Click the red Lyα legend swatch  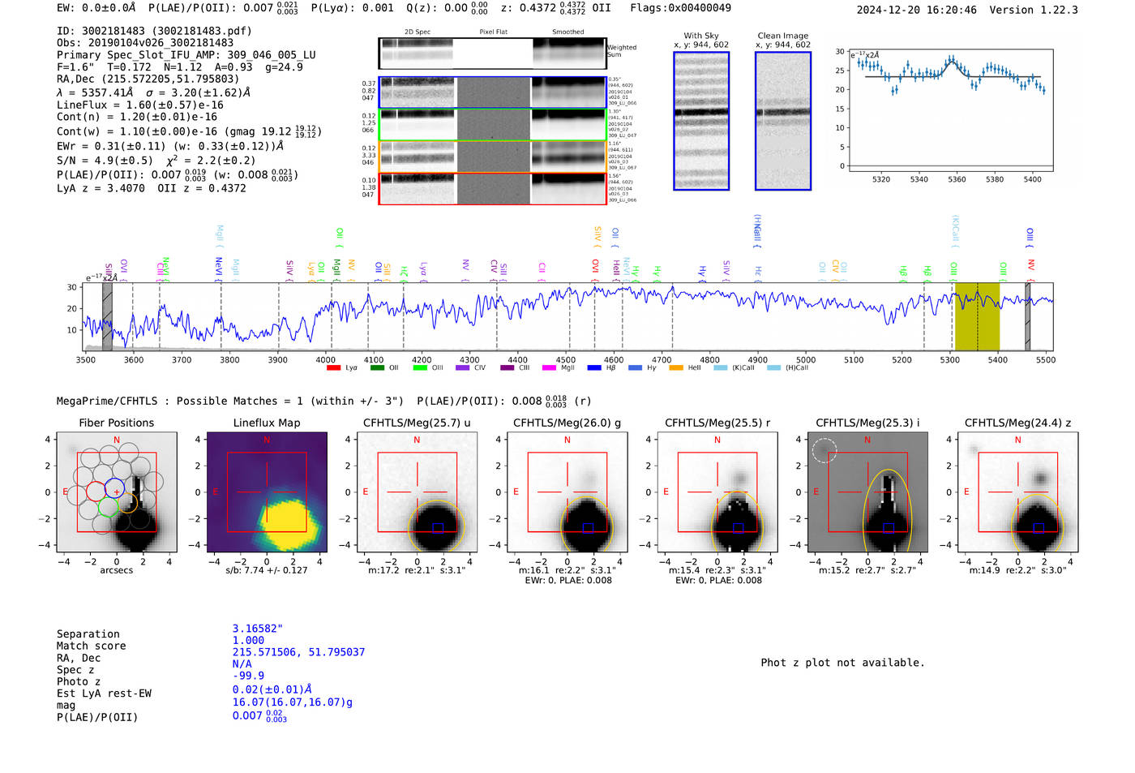pos(333,368)
